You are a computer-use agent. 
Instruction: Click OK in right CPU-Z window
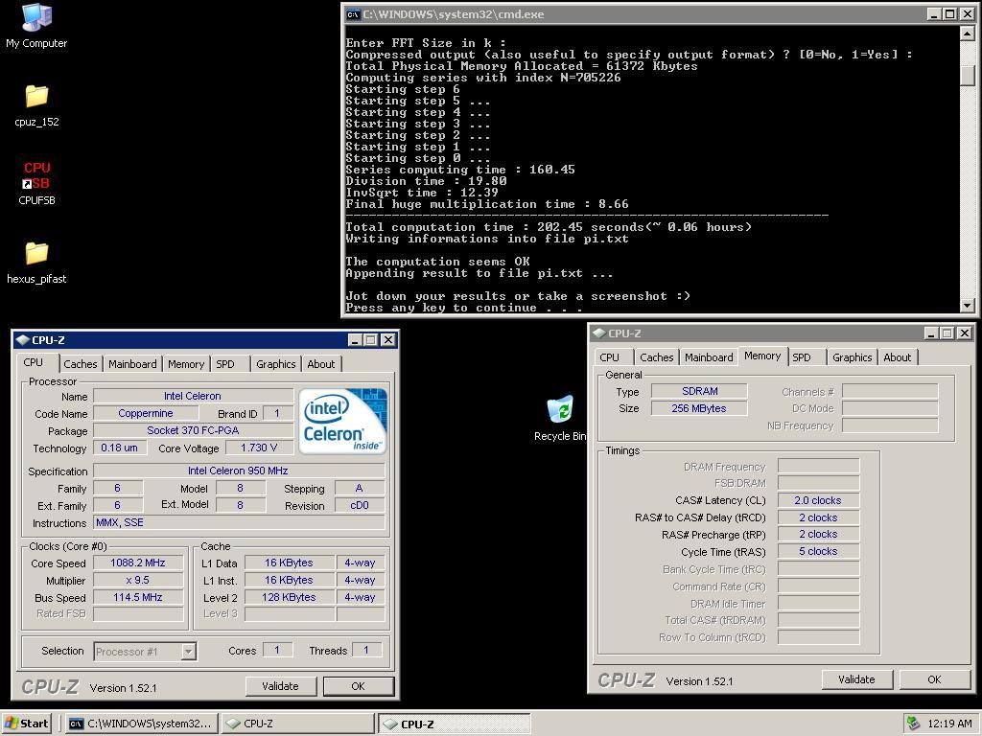pos(934,679)
